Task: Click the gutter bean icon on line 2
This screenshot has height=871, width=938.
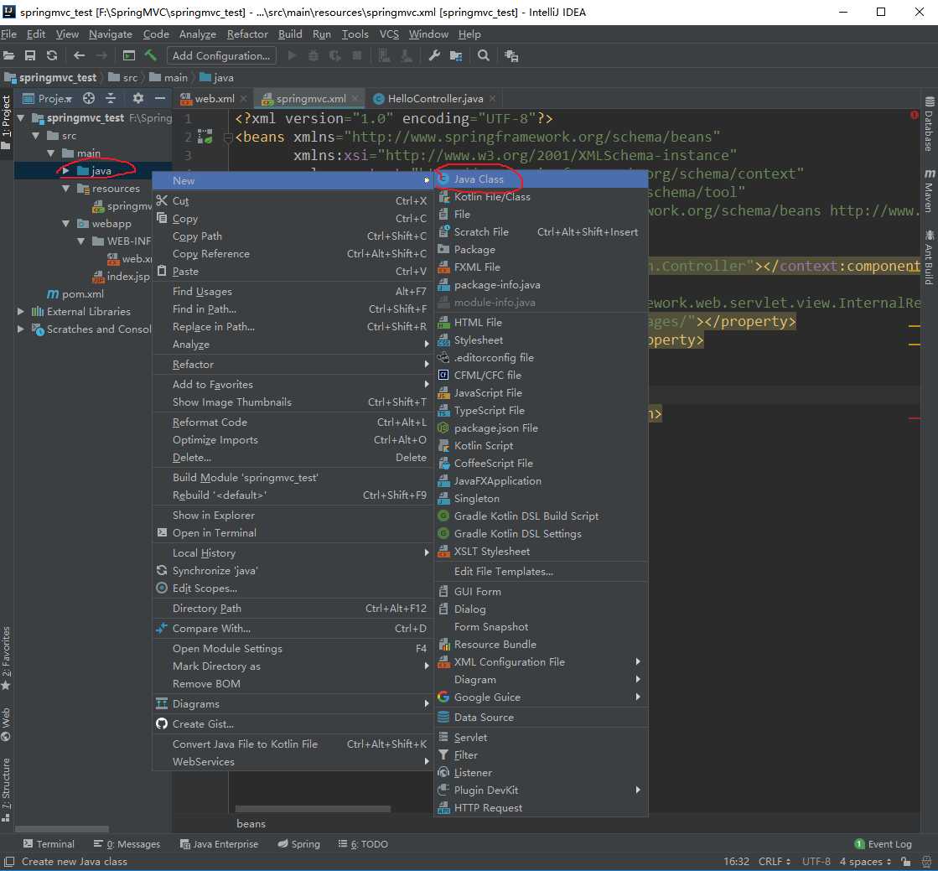Action: [x=205, y=137]
